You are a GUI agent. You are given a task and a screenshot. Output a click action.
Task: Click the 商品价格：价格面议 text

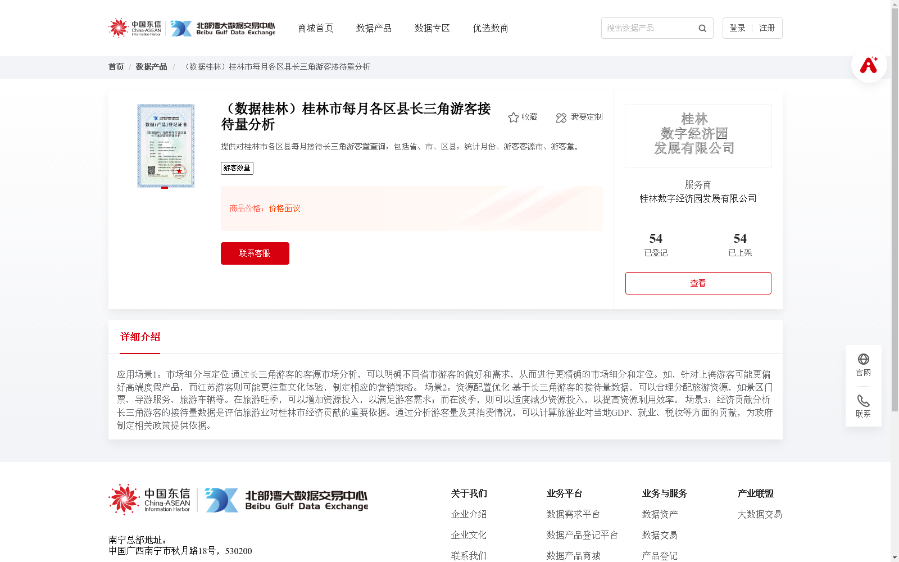(x=265, y=209)
